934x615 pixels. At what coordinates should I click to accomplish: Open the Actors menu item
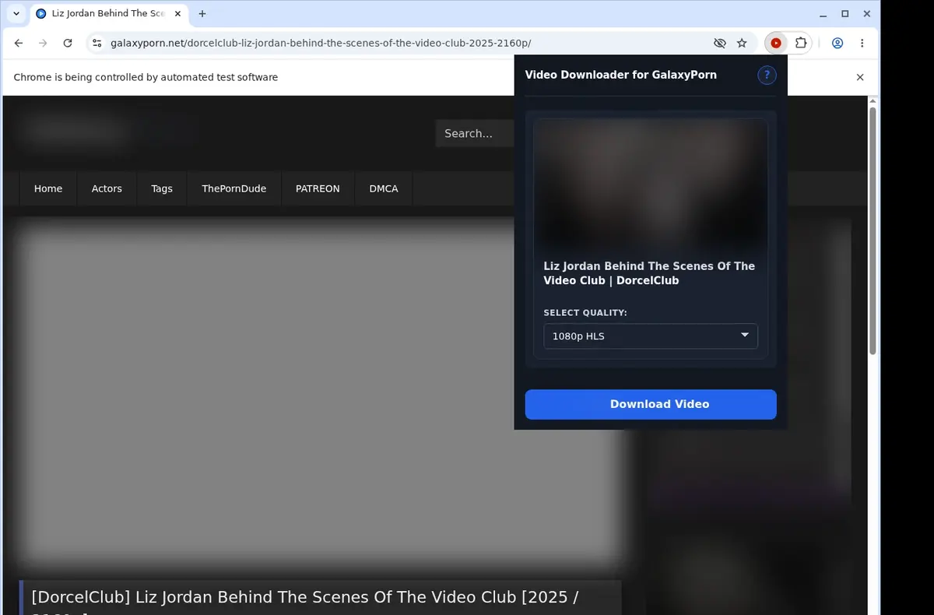tap(107, 188)
